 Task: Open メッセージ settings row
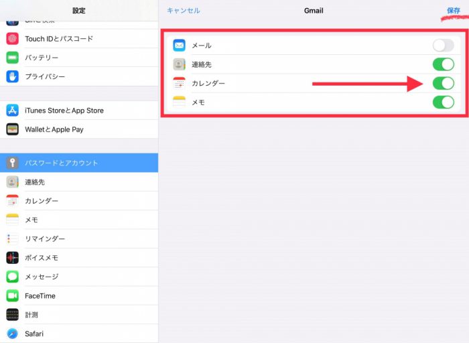point(79,277)
